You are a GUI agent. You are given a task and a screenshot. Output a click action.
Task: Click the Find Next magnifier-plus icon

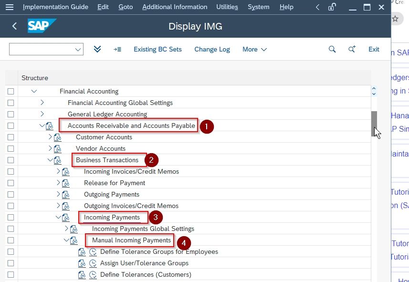pos(352,49)
